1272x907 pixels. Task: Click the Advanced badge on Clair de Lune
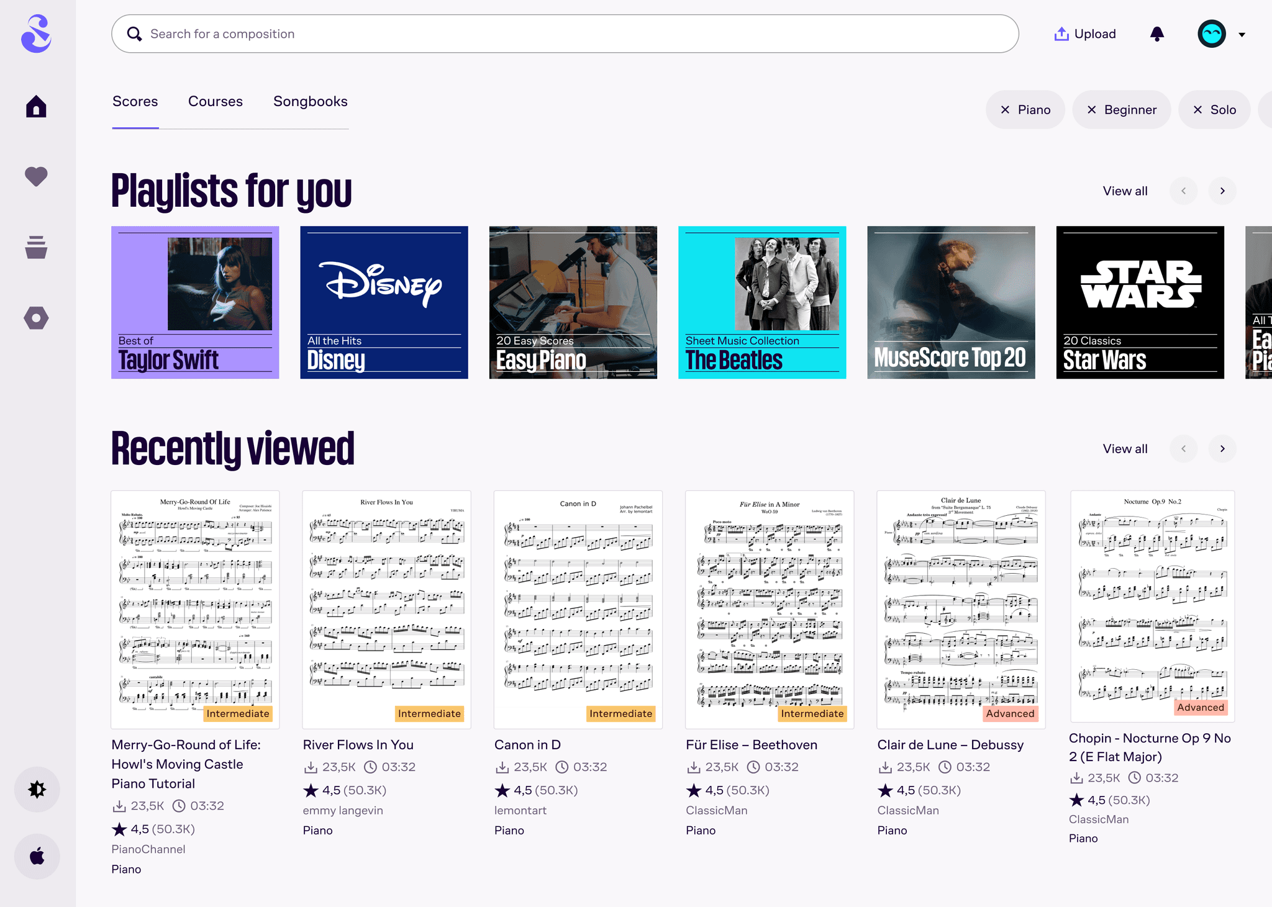point(1011,714)
